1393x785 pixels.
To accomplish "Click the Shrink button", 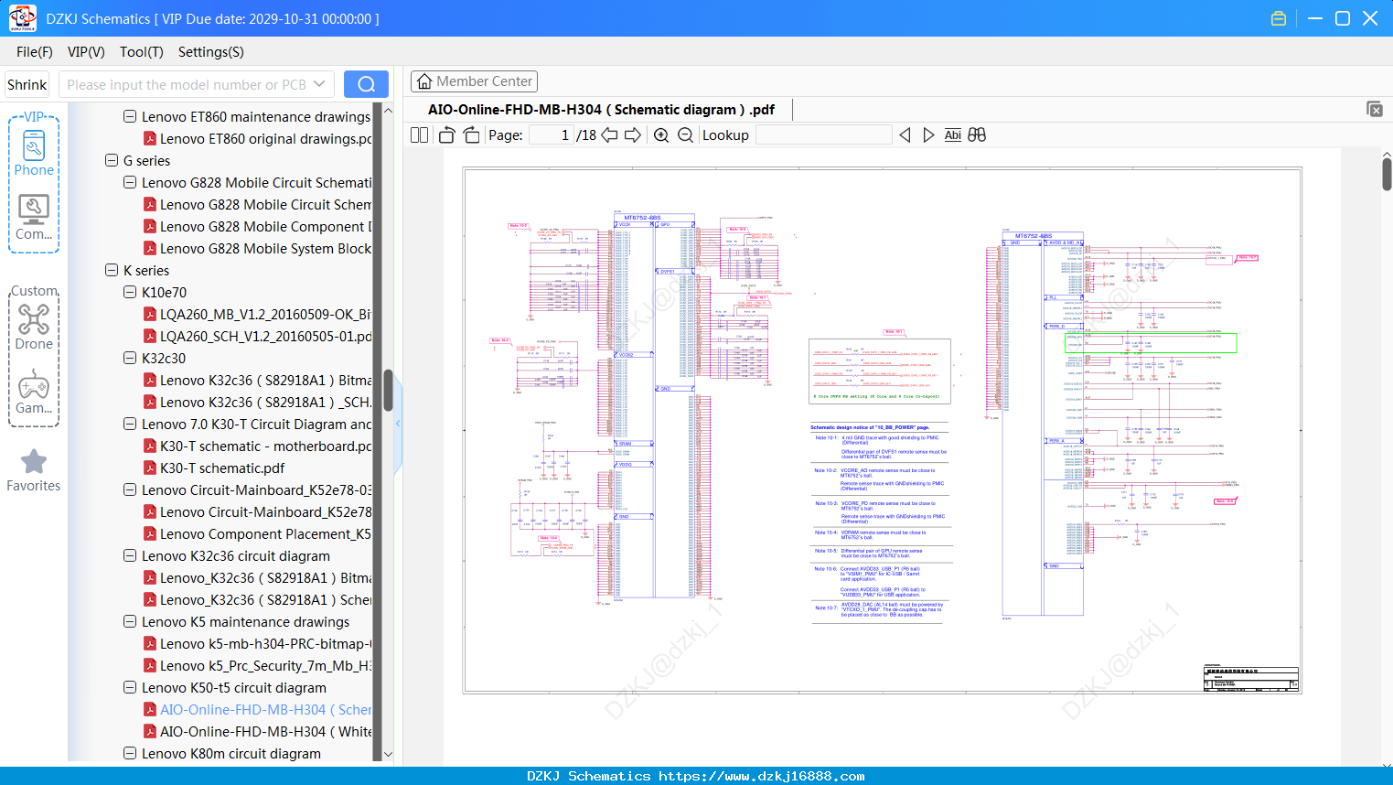I will coord(27,84).
